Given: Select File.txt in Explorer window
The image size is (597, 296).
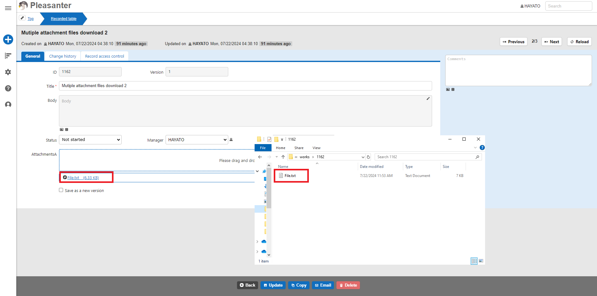Looking at the screenshot, I should (290, 176).
